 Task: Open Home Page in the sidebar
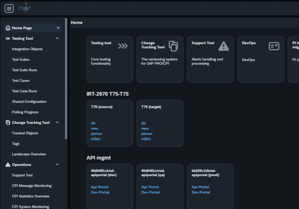tap(32, 28)
